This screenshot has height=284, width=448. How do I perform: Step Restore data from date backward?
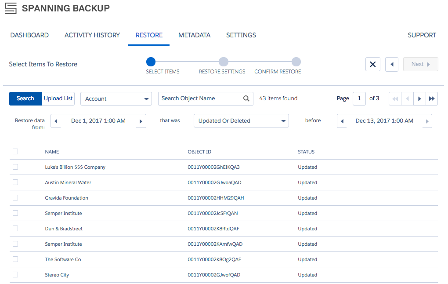(x=56, y=121)
